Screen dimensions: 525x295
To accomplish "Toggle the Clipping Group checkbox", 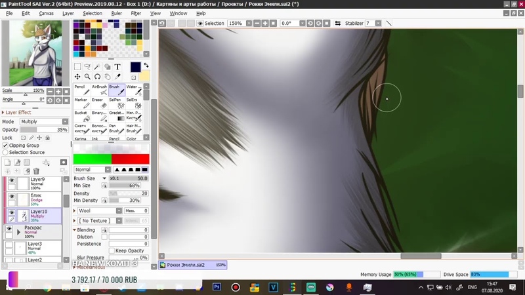I will click(x=5, y=146).
